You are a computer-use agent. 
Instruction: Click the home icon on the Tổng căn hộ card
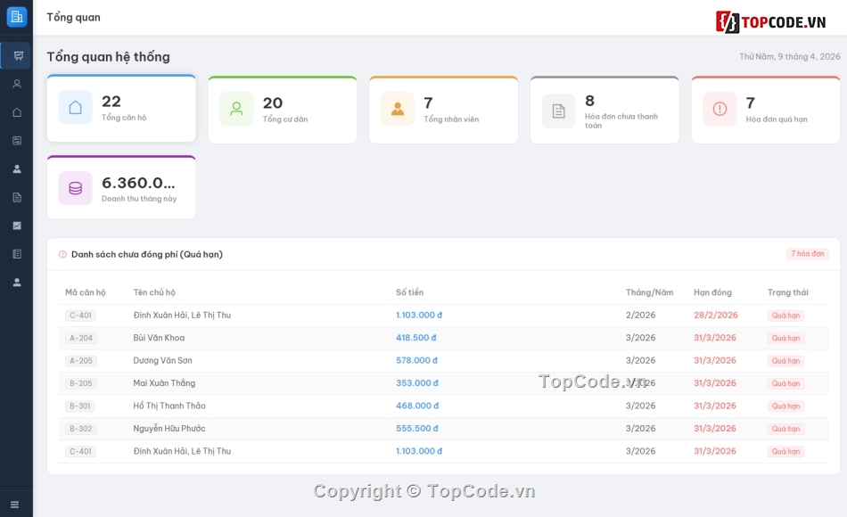(75, 106)
